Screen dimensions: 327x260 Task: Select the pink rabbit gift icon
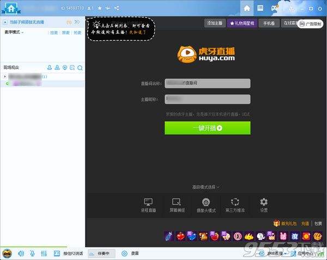coord(283,236)
